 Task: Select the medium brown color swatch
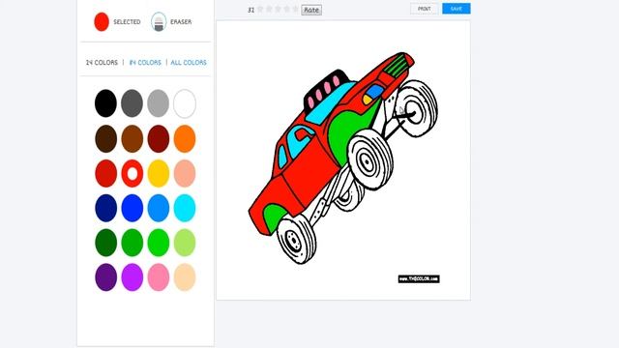coord(132,138)
